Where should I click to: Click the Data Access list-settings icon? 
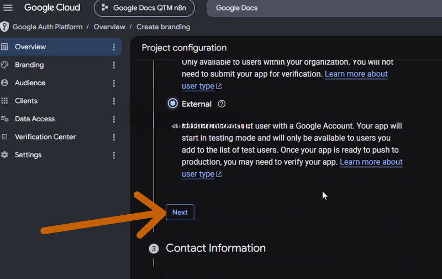[x=4, y=119]
